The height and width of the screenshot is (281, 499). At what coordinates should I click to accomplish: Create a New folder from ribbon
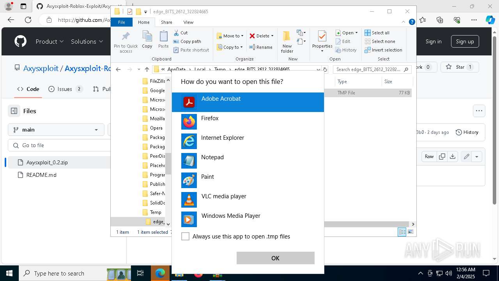pyautogui.click(x=287, y=42)
